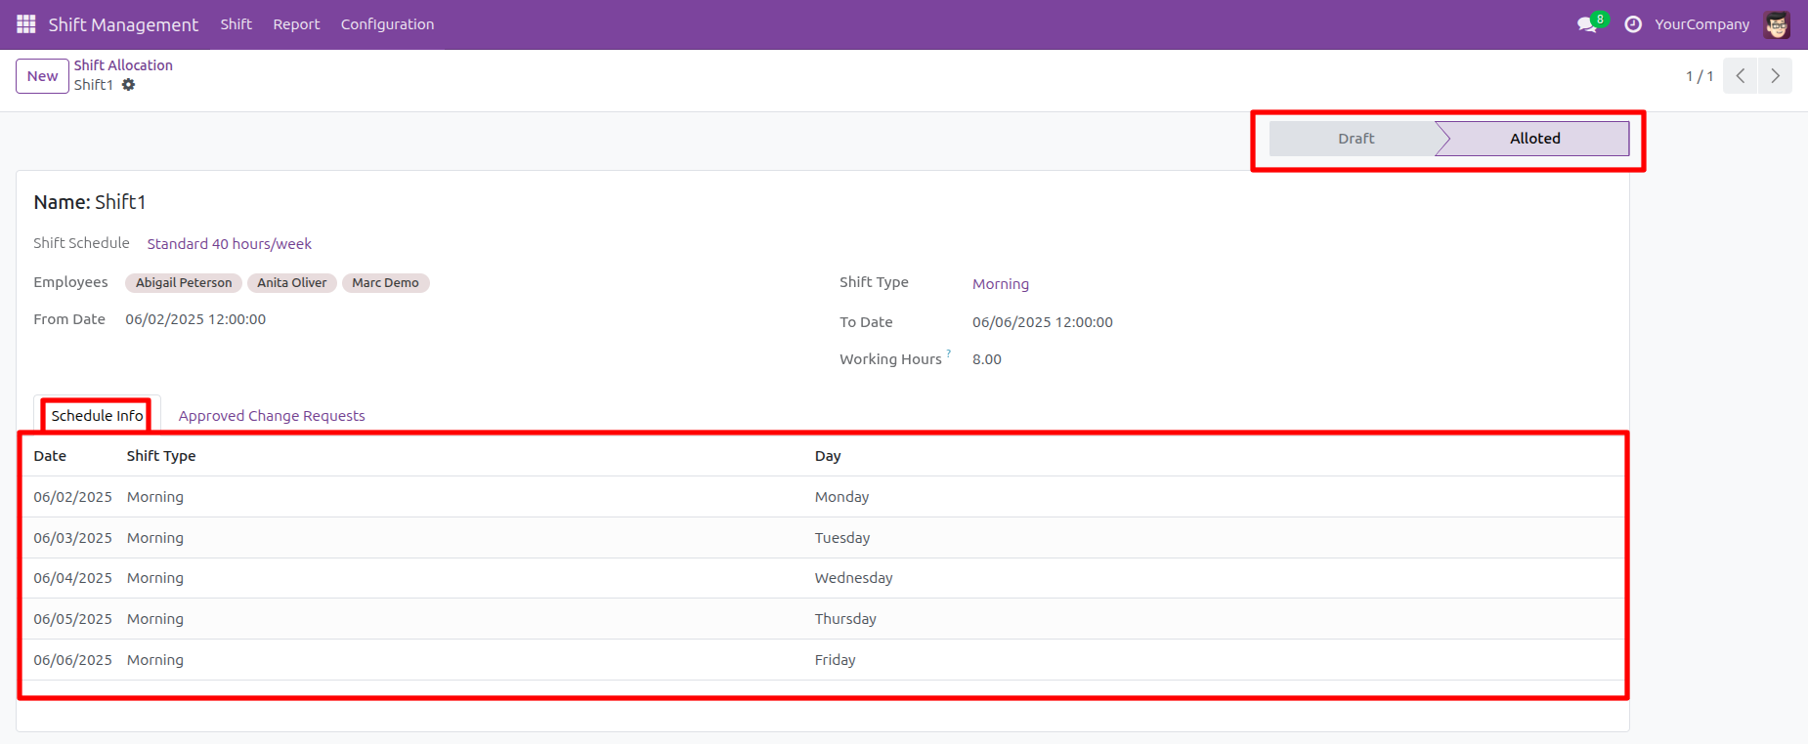Image resolution: width=1808 pixels, height=744 pixels.
Task: Open the messages chat icon
Action: (x=1586, y=24)
